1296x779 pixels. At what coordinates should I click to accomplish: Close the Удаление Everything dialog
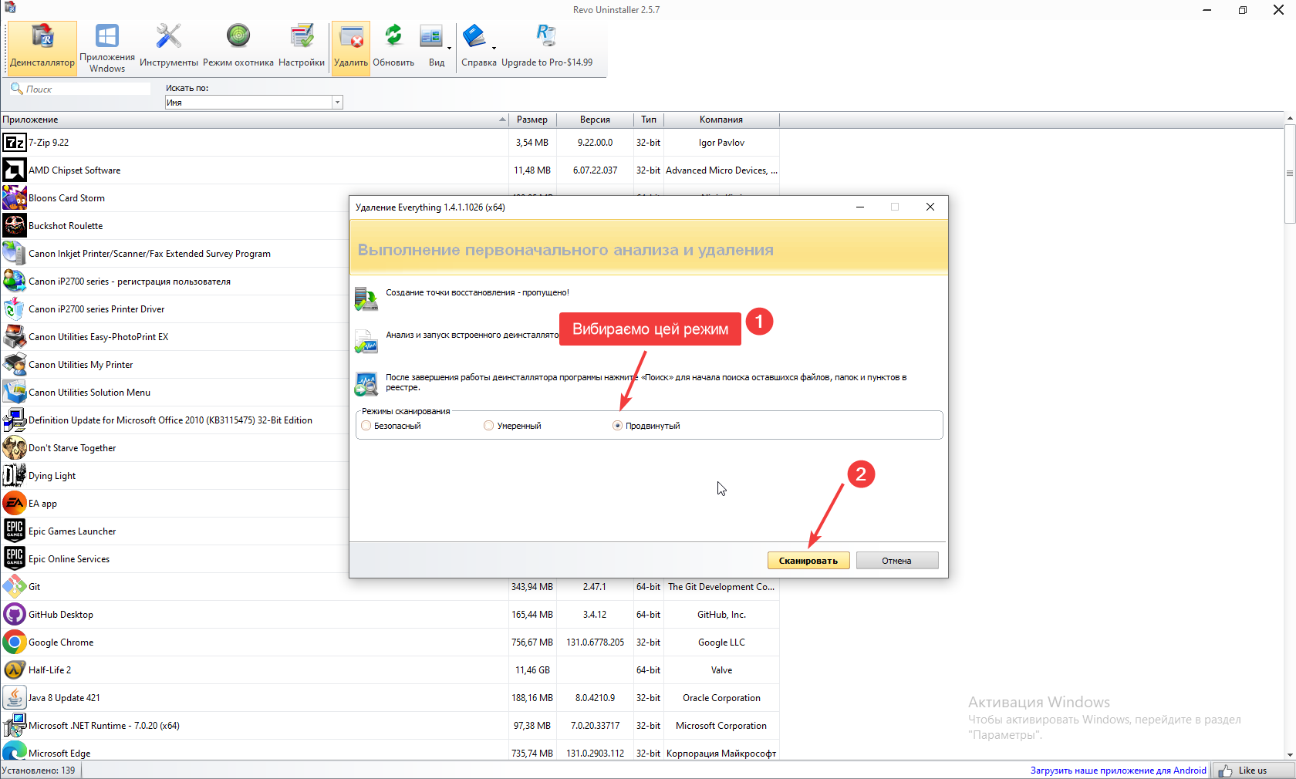point(930,207)
